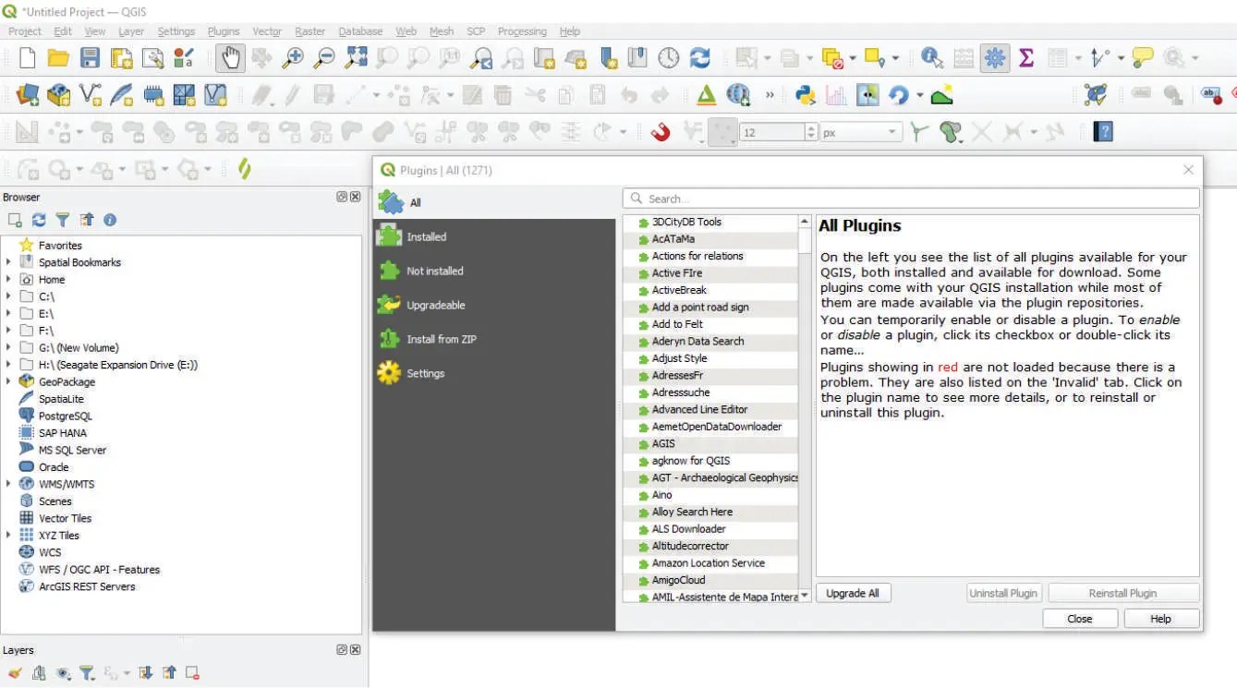Image resolution: width=1237 pixels, height=688 pixels.
Task: Click Remove Layer icon in Layers panel
Action: coord(192,673)
